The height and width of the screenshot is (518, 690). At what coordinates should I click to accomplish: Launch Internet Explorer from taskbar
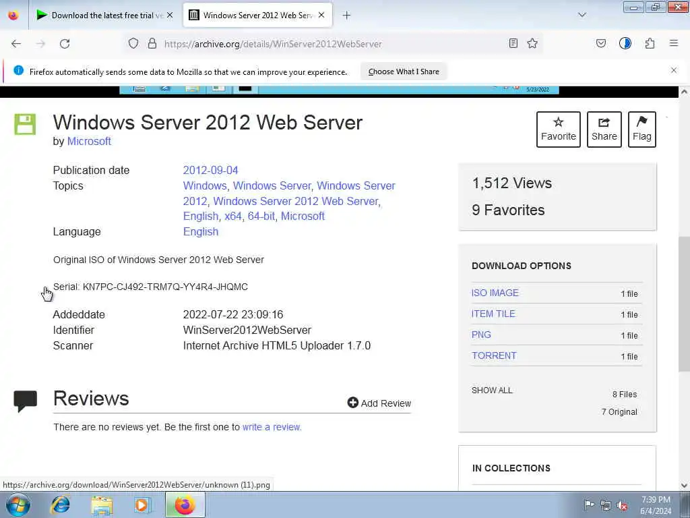(60, 505)
